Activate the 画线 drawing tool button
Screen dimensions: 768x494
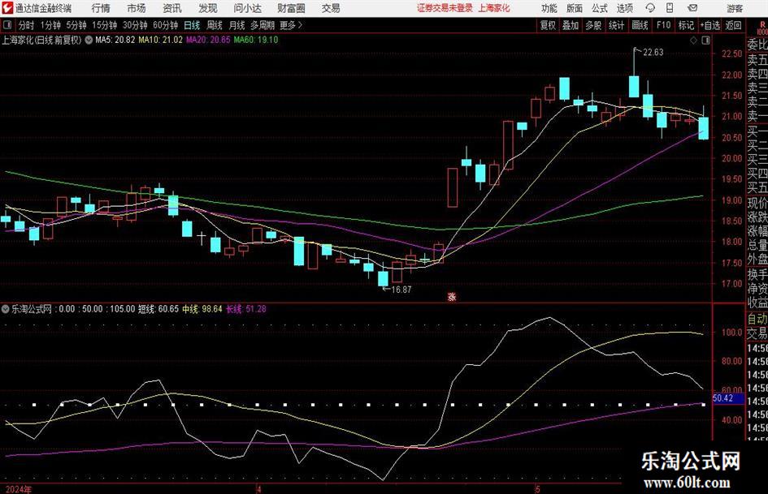click(640, 25)
